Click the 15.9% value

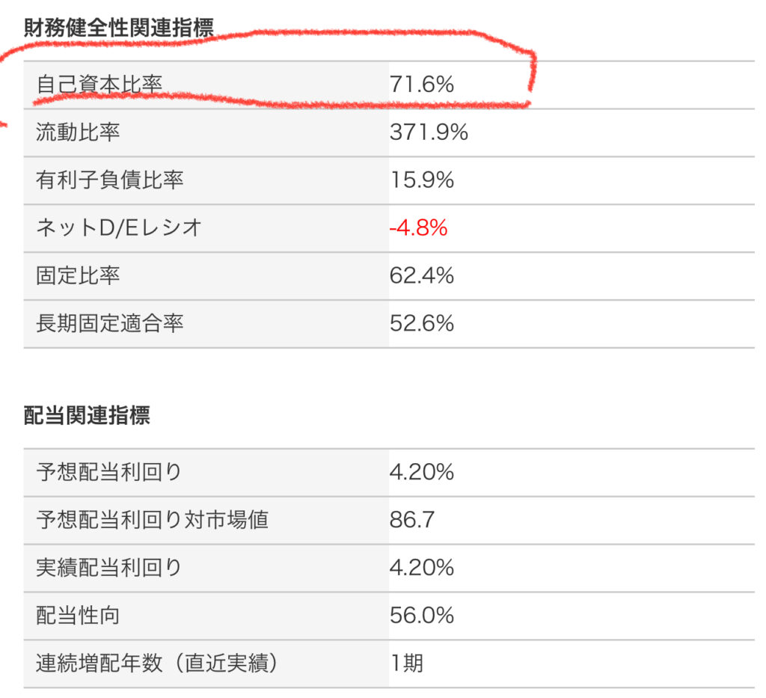[422, 180]
